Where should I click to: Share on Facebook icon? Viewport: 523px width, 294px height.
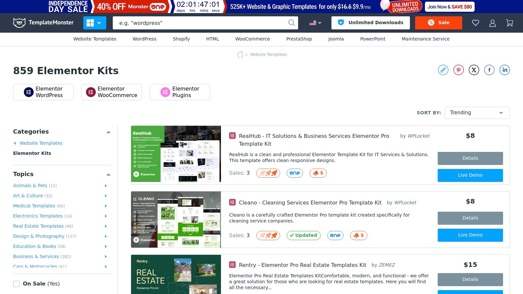(x=489, y=70)
